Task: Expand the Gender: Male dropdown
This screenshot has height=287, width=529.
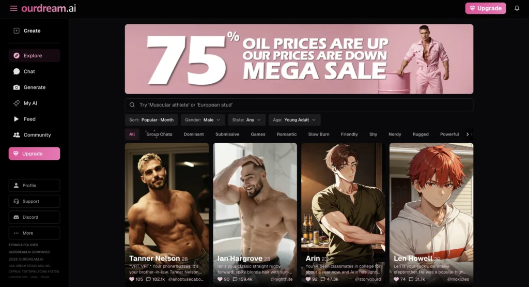Action: [203, 120]
